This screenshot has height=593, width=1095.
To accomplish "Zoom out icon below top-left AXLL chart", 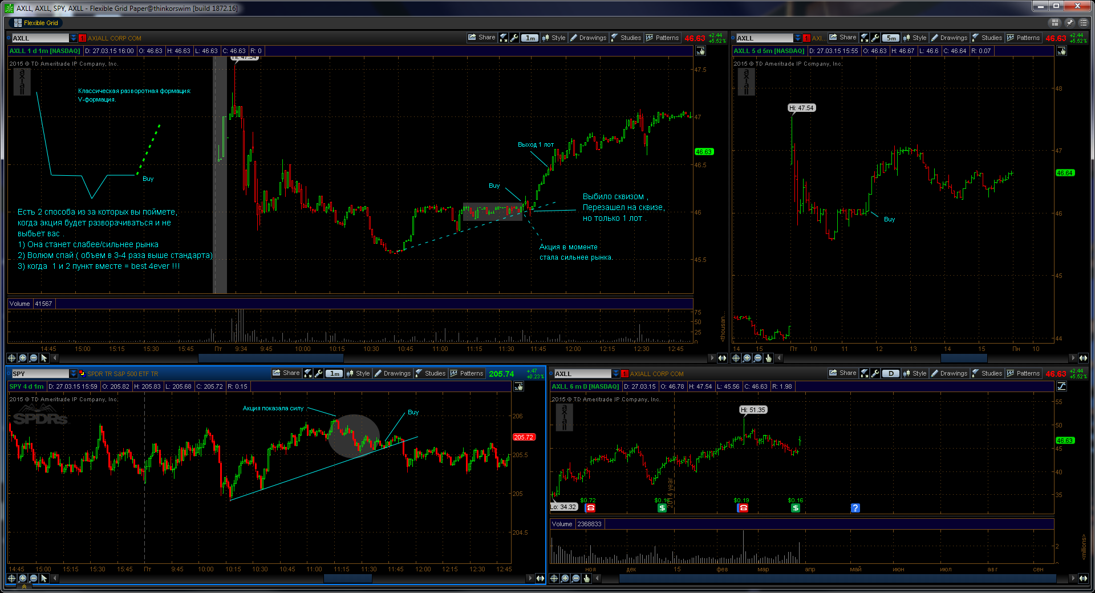I will pos(33,358).
